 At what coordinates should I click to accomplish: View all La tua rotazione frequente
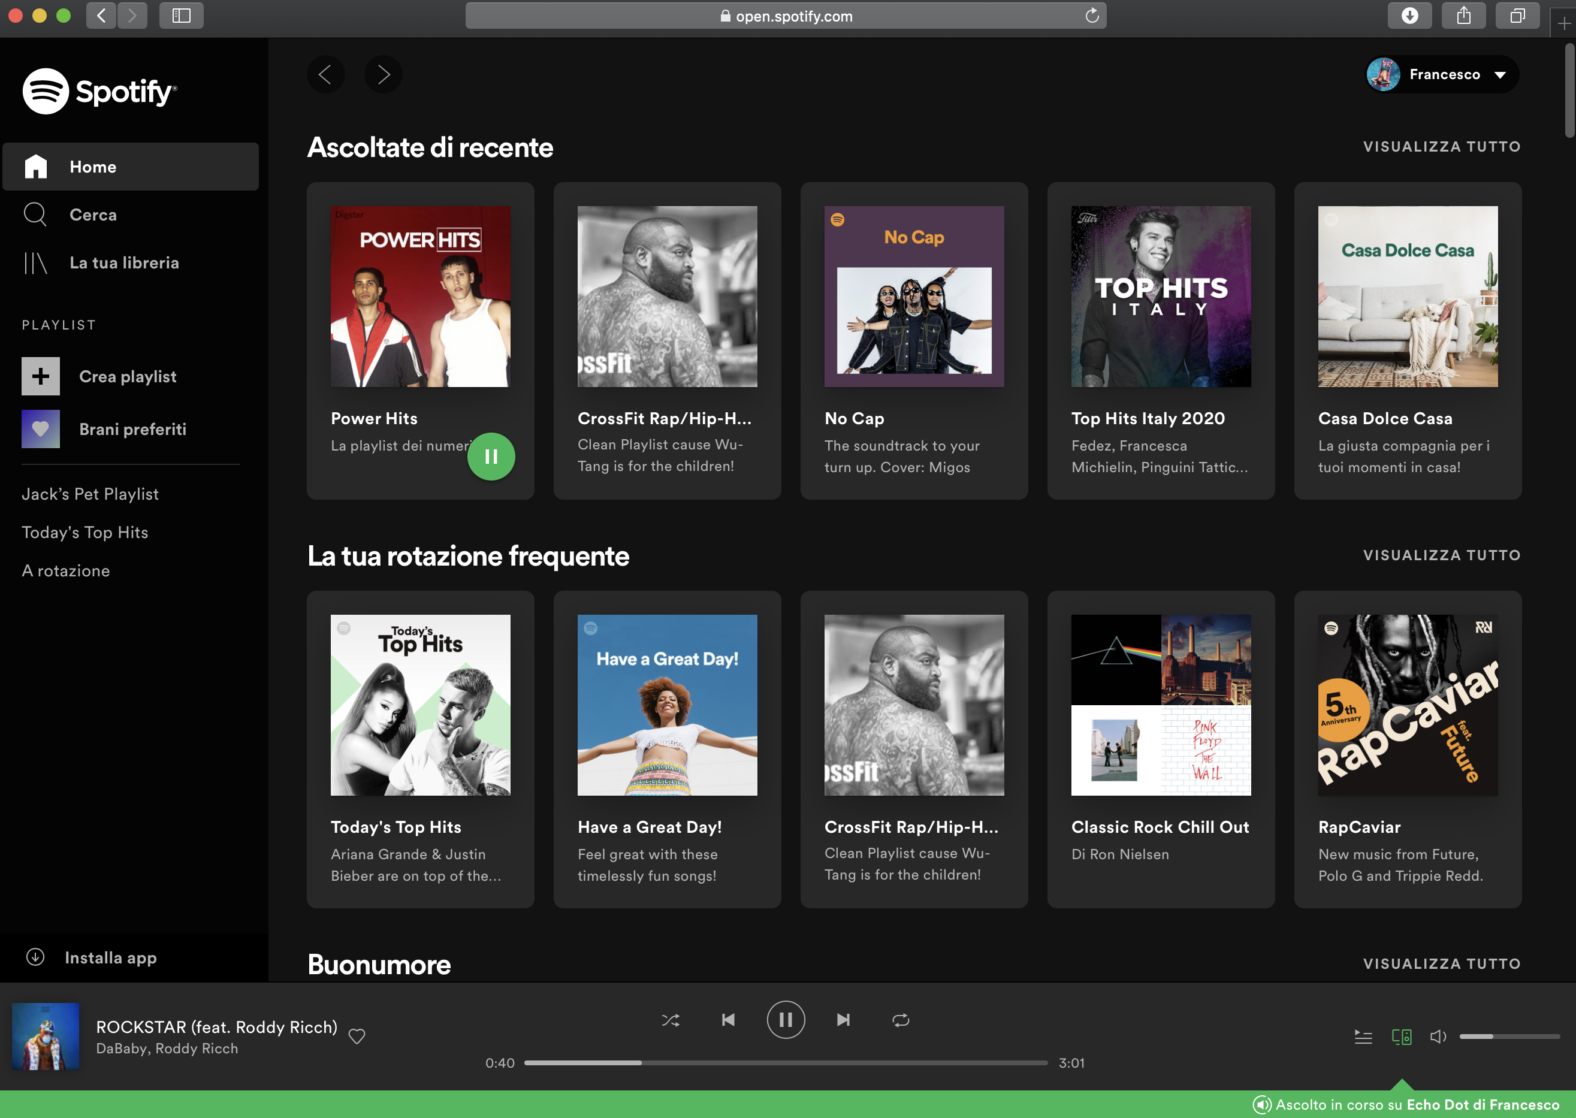[x=1442, y=555]
